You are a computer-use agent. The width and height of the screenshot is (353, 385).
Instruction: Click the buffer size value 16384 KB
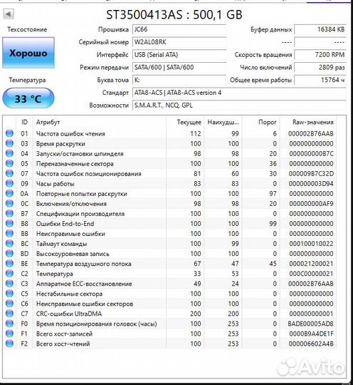pos(320,29)
